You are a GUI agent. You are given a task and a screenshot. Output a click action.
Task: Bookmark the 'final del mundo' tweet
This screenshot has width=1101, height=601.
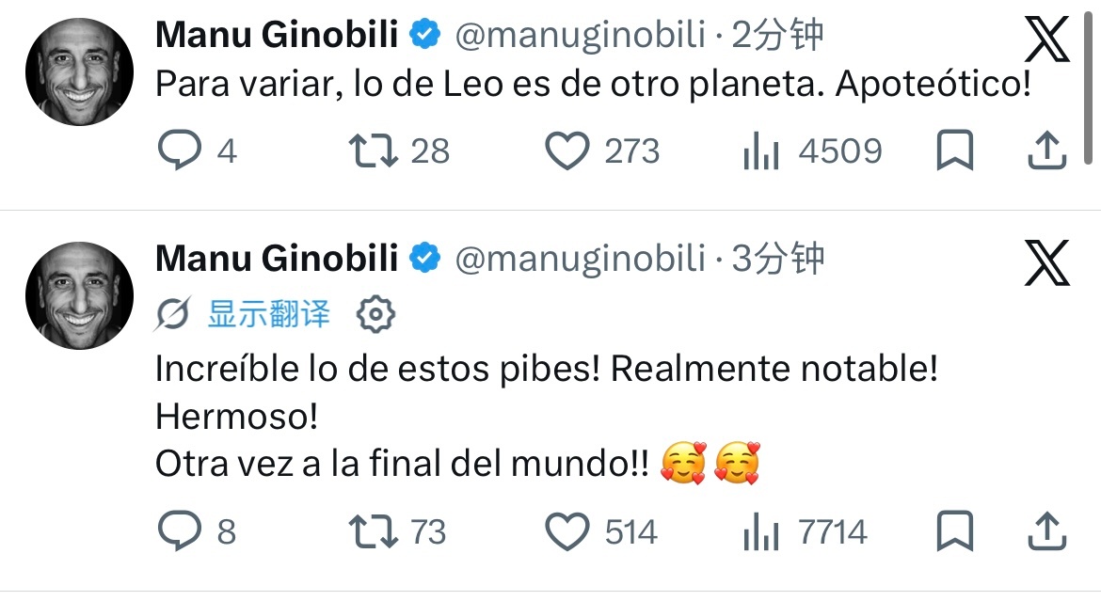coord(955,530)
